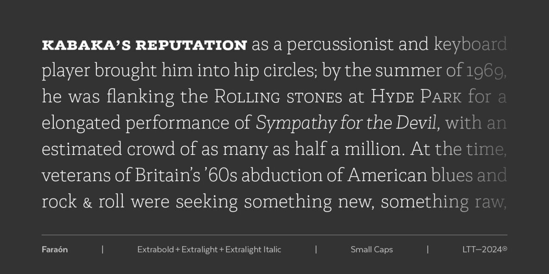
Task: Select the Hyde Park small caps text
Action: (x=416, y=97)
